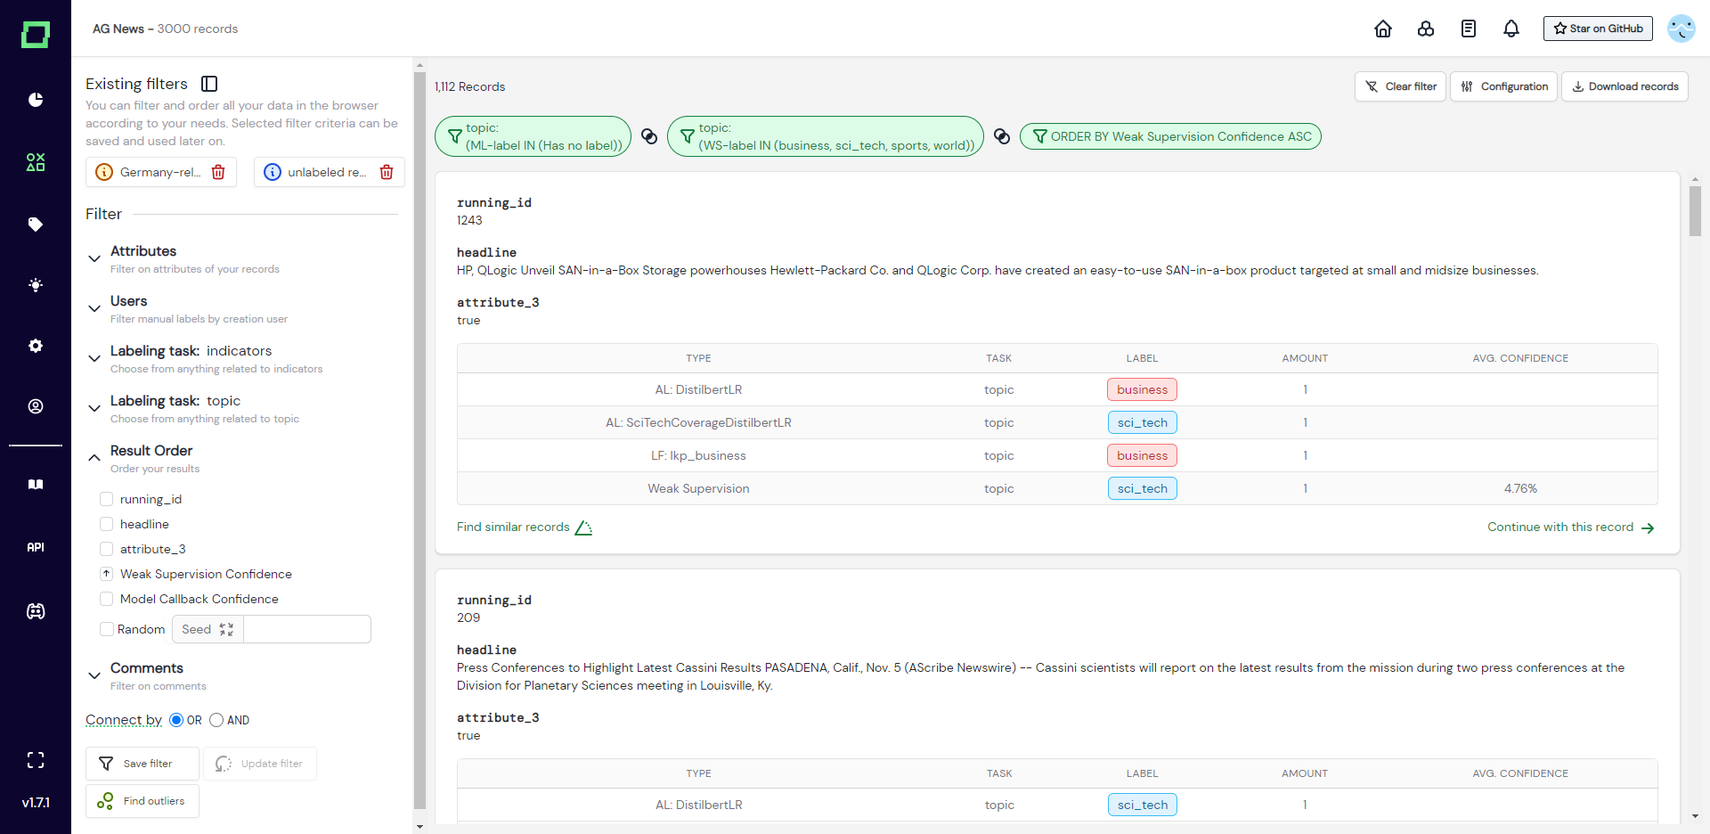Click the Seed input field

pyautogui.click(x=306, y=629)
